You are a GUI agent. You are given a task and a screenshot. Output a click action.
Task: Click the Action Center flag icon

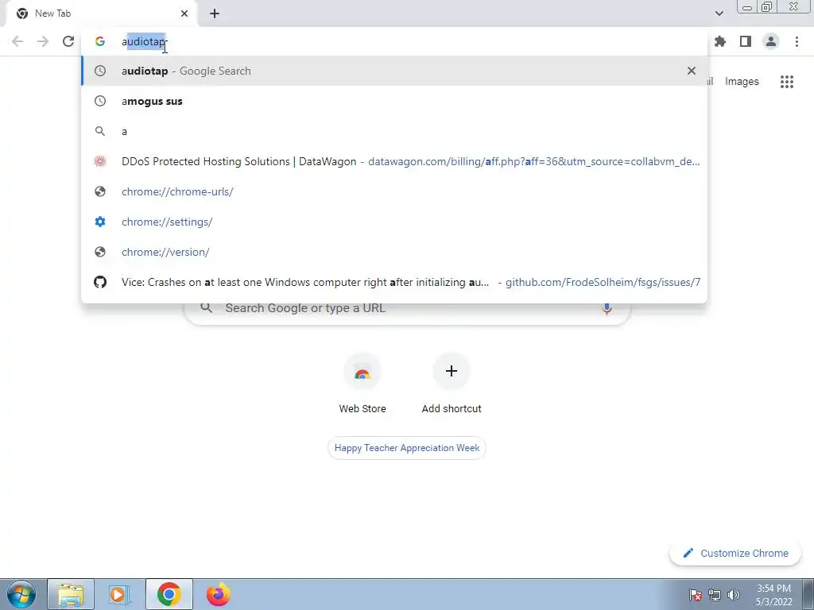696,595
